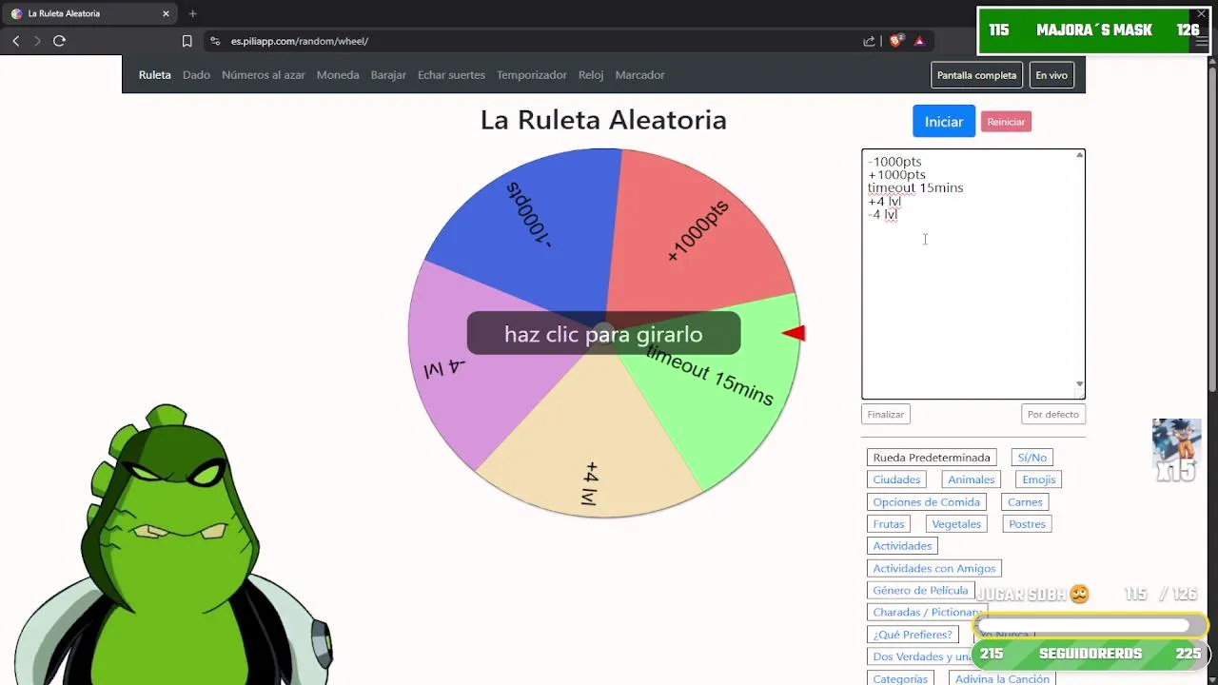Select the Emojis preset

(x=1038, y=479)
